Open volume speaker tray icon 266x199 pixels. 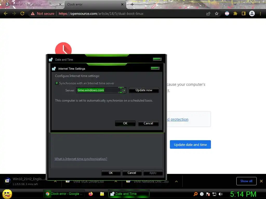coord(220,194)
